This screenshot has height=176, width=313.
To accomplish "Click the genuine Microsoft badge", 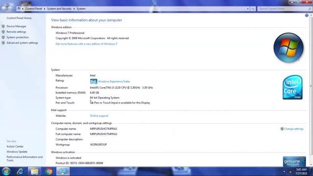I will point(294,161).
